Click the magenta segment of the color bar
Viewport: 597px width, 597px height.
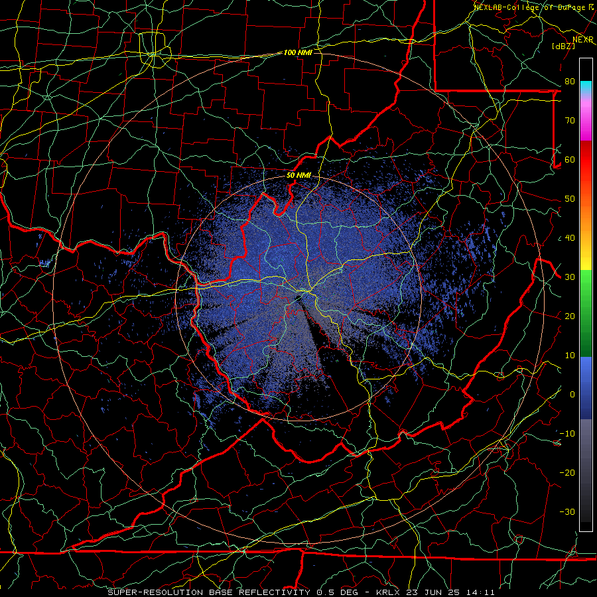pos(586,121)
